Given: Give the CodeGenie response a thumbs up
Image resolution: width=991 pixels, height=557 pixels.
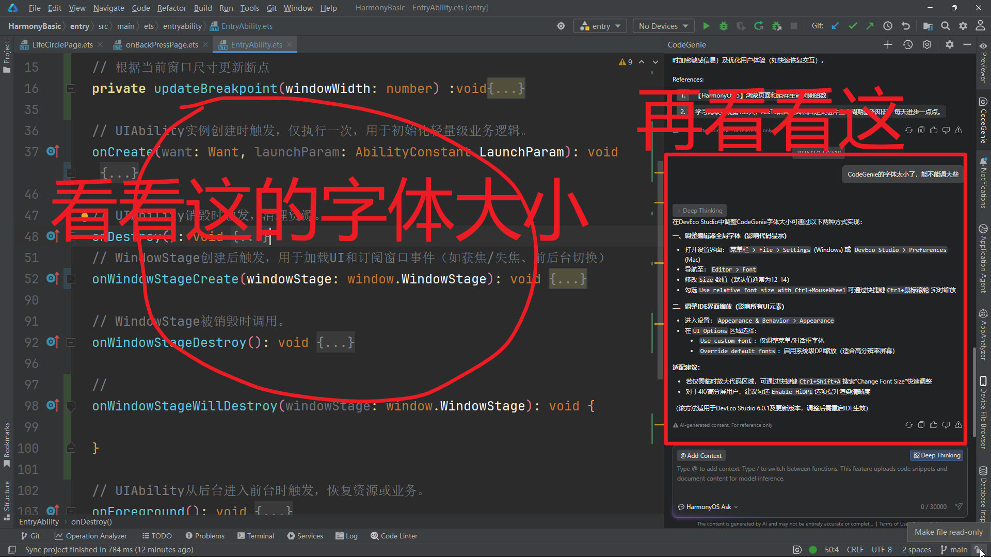Looking at the screenshot, I should [x=934, y=424].
